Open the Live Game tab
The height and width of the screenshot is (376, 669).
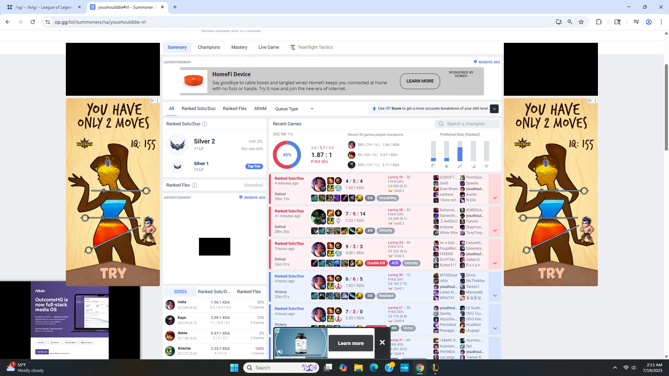(x=269, y=47)
